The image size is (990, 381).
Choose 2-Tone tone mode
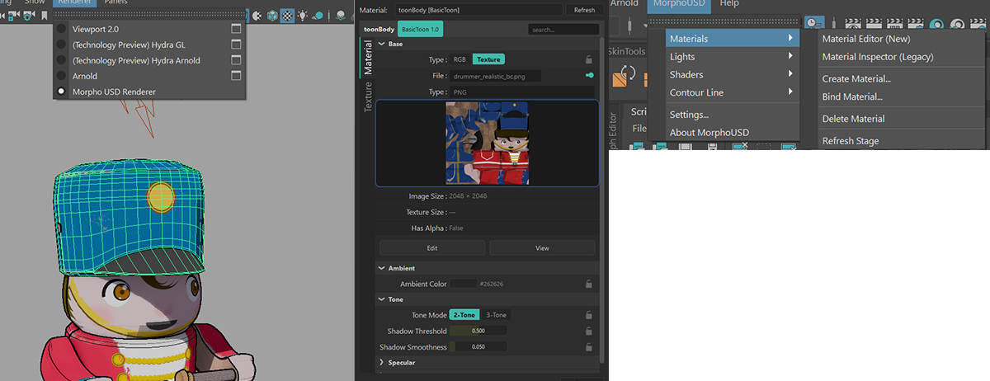pos(464,315)
